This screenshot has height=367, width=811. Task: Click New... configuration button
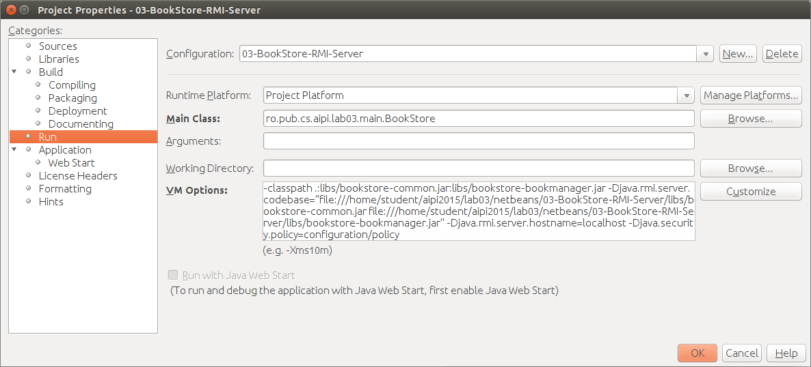(x=738, y=54)
